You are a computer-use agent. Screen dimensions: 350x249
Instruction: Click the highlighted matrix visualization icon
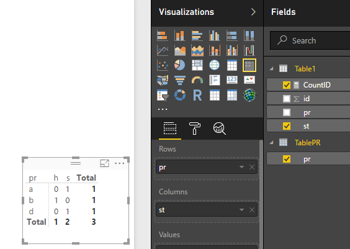click(x=249, y=65)
